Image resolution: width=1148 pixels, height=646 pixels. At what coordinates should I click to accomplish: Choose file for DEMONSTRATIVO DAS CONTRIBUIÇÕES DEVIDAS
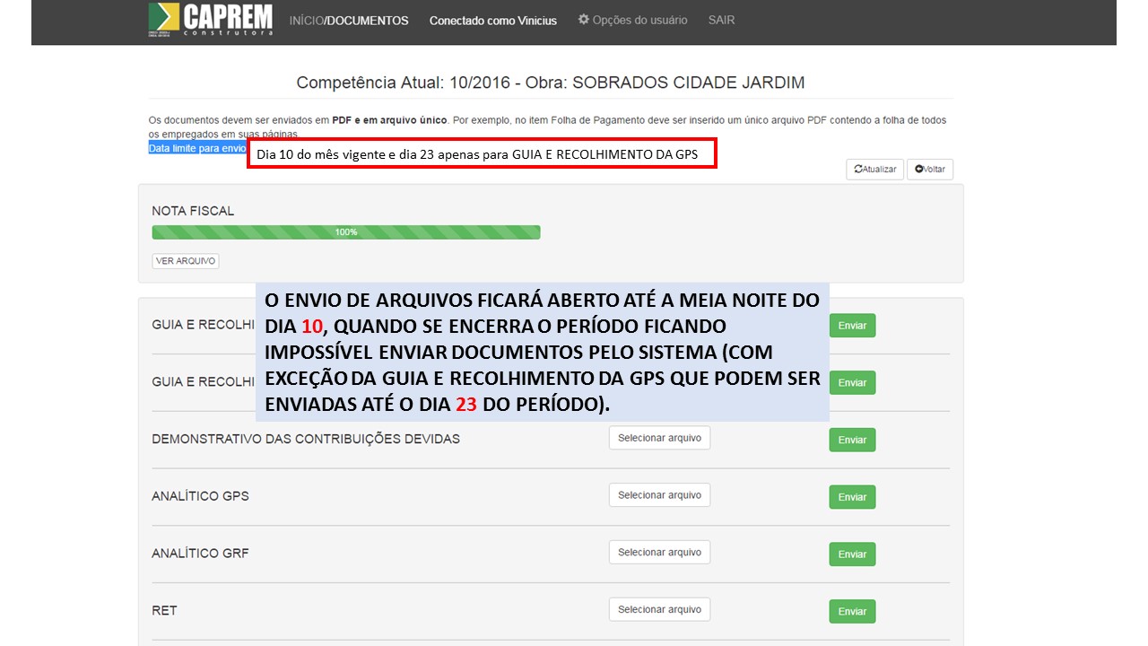point(659,438)
